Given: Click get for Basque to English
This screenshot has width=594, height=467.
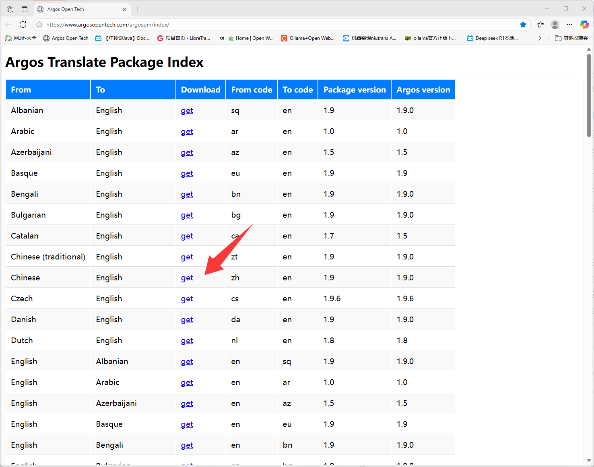Looking at the screenshot, I should (x=187, y=173).
